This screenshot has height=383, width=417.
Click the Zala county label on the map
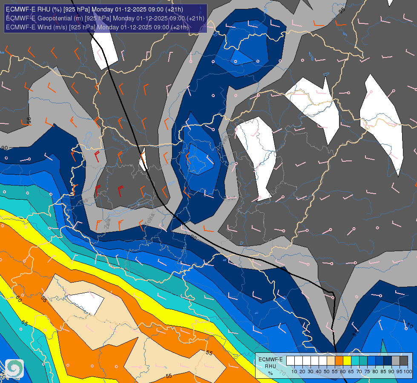pyautogui.click(x=107, y=223)
